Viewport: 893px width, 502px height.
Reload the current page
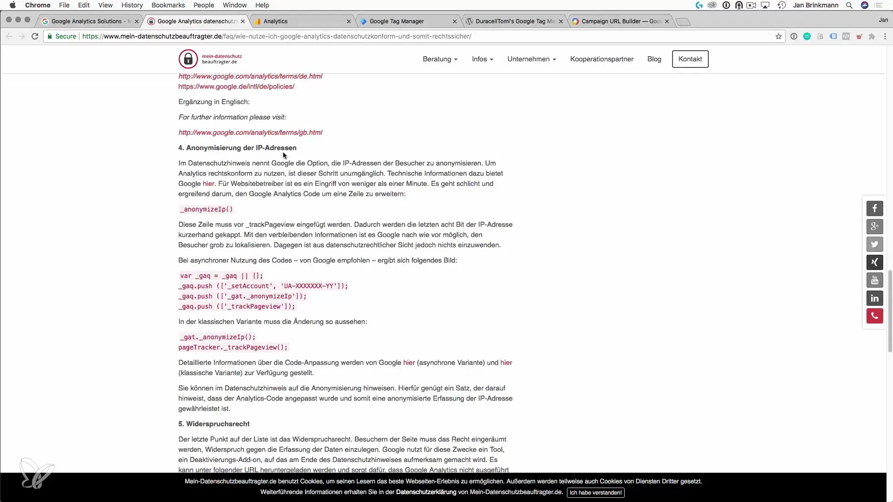(x=35, y=36)
